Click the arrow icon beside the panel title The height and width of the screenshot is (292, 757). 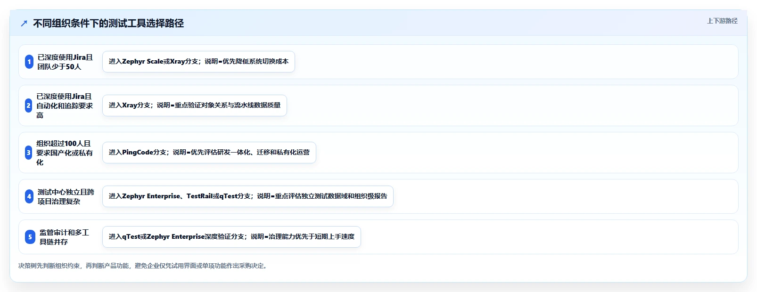pyautogui.click(x=24, y=23)
